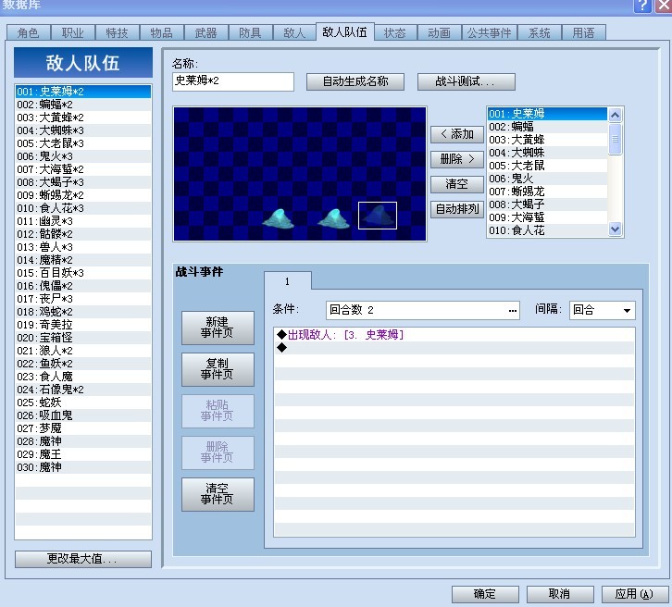Switch to the 防具 tab
This screenshot has width=672, height=607.
point(250,32)
